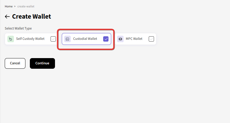230x123 pixels.
Task: Cancel wallet creation
Action: pos(15,63)
